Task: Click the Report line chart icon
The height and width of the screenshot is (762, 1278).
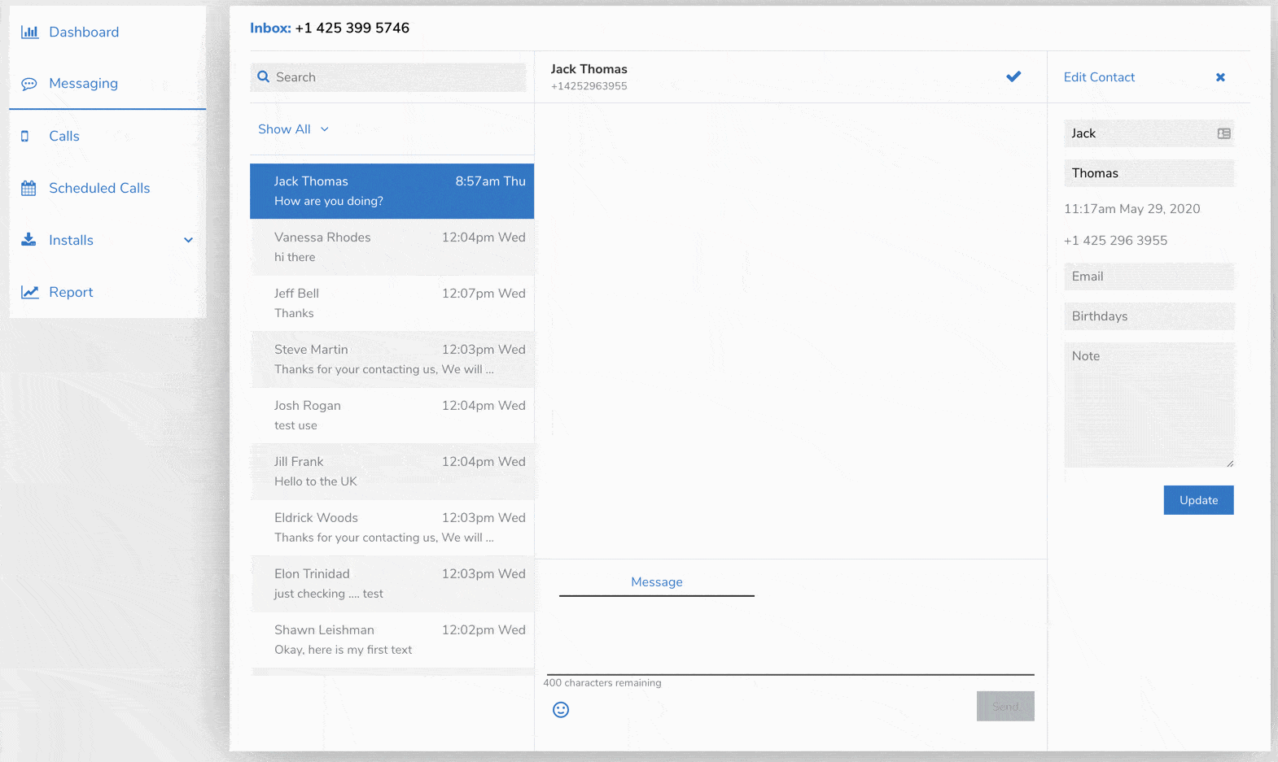Action: tap(30, 292)
